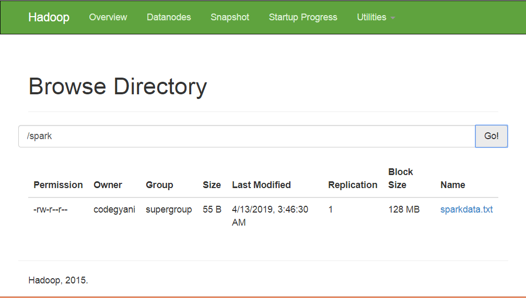Viewport: 526px width, 298px height.
Task: Select the Name column header
Action: pyautogui.click(x=452, y=185)
